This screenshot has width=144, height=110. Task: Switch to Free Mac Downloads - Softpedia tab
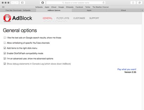tap(18, 10)
